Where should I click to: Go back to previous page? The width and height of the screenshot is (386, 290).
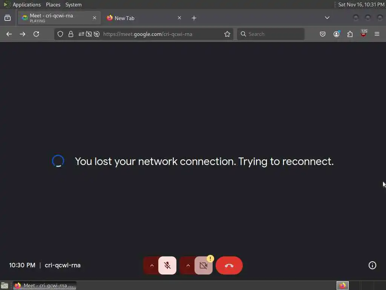point(9,34)
